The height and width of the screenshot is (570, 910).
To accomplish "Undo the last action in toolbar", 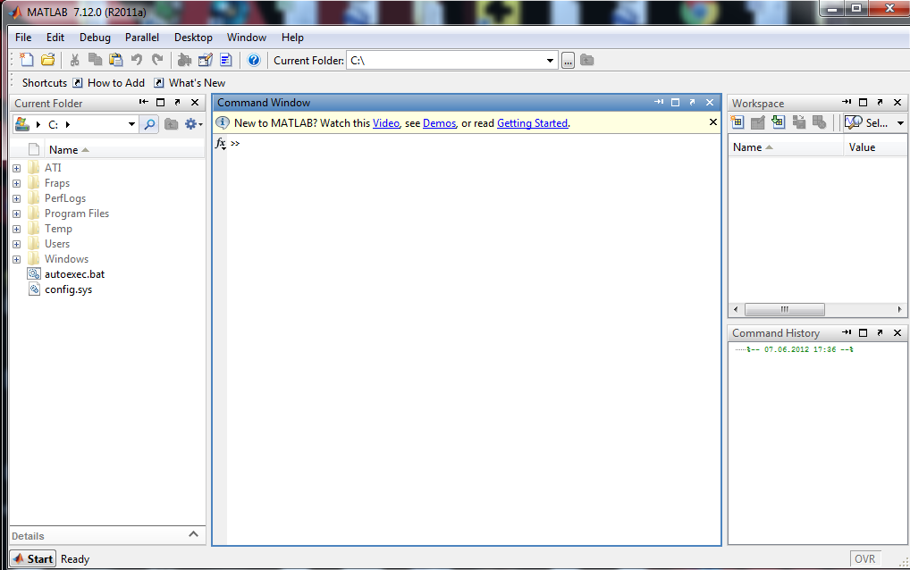I will [137, 60].
